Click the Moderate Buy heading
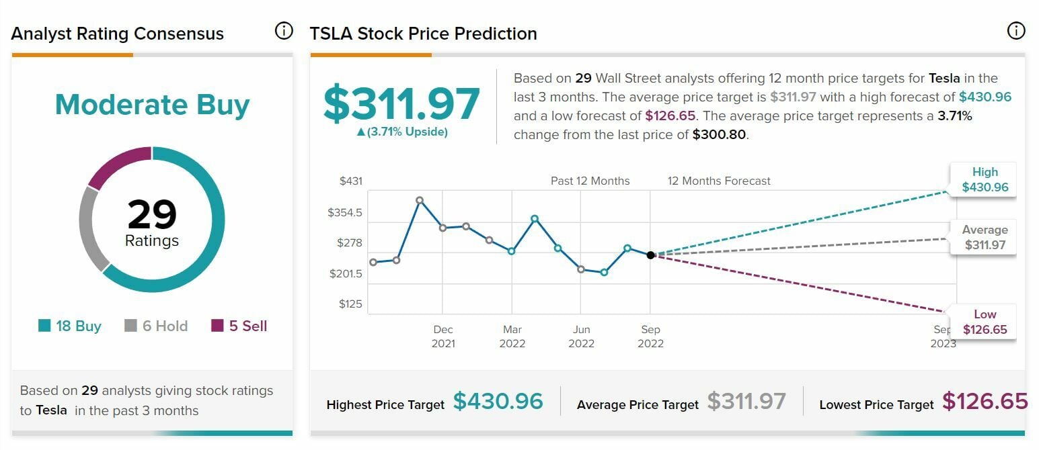This screenshot has width=1039, height=450. coord(152,105)
